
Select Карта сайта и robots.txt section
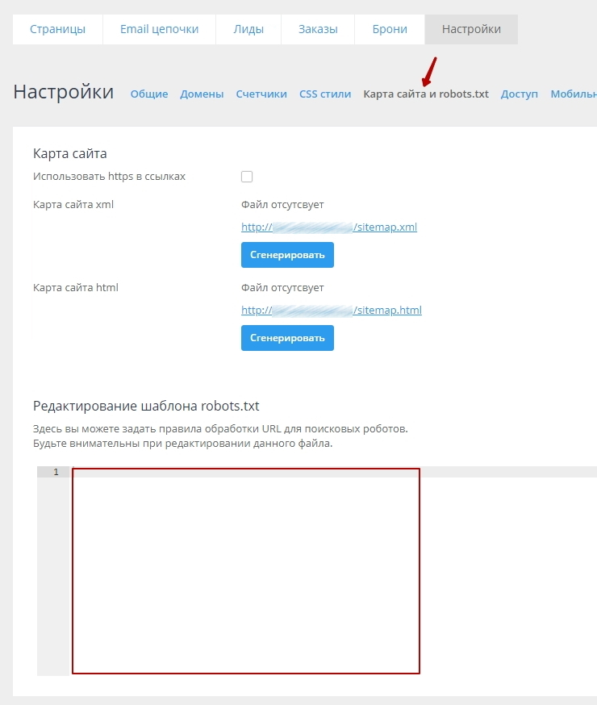426,94
